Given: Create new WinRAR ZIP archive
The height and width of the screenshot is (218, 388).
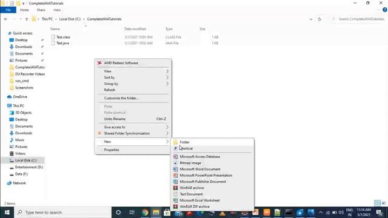Looking at the screenshot, I should point(212,206).
